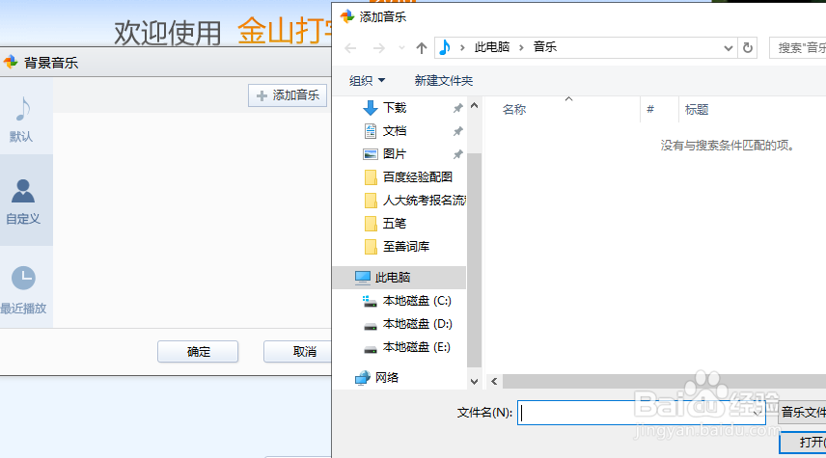Viewport: 826px width, 458px height.
Task: Select 此电脑 in the address breadcrumb
Action: point(492,47)
